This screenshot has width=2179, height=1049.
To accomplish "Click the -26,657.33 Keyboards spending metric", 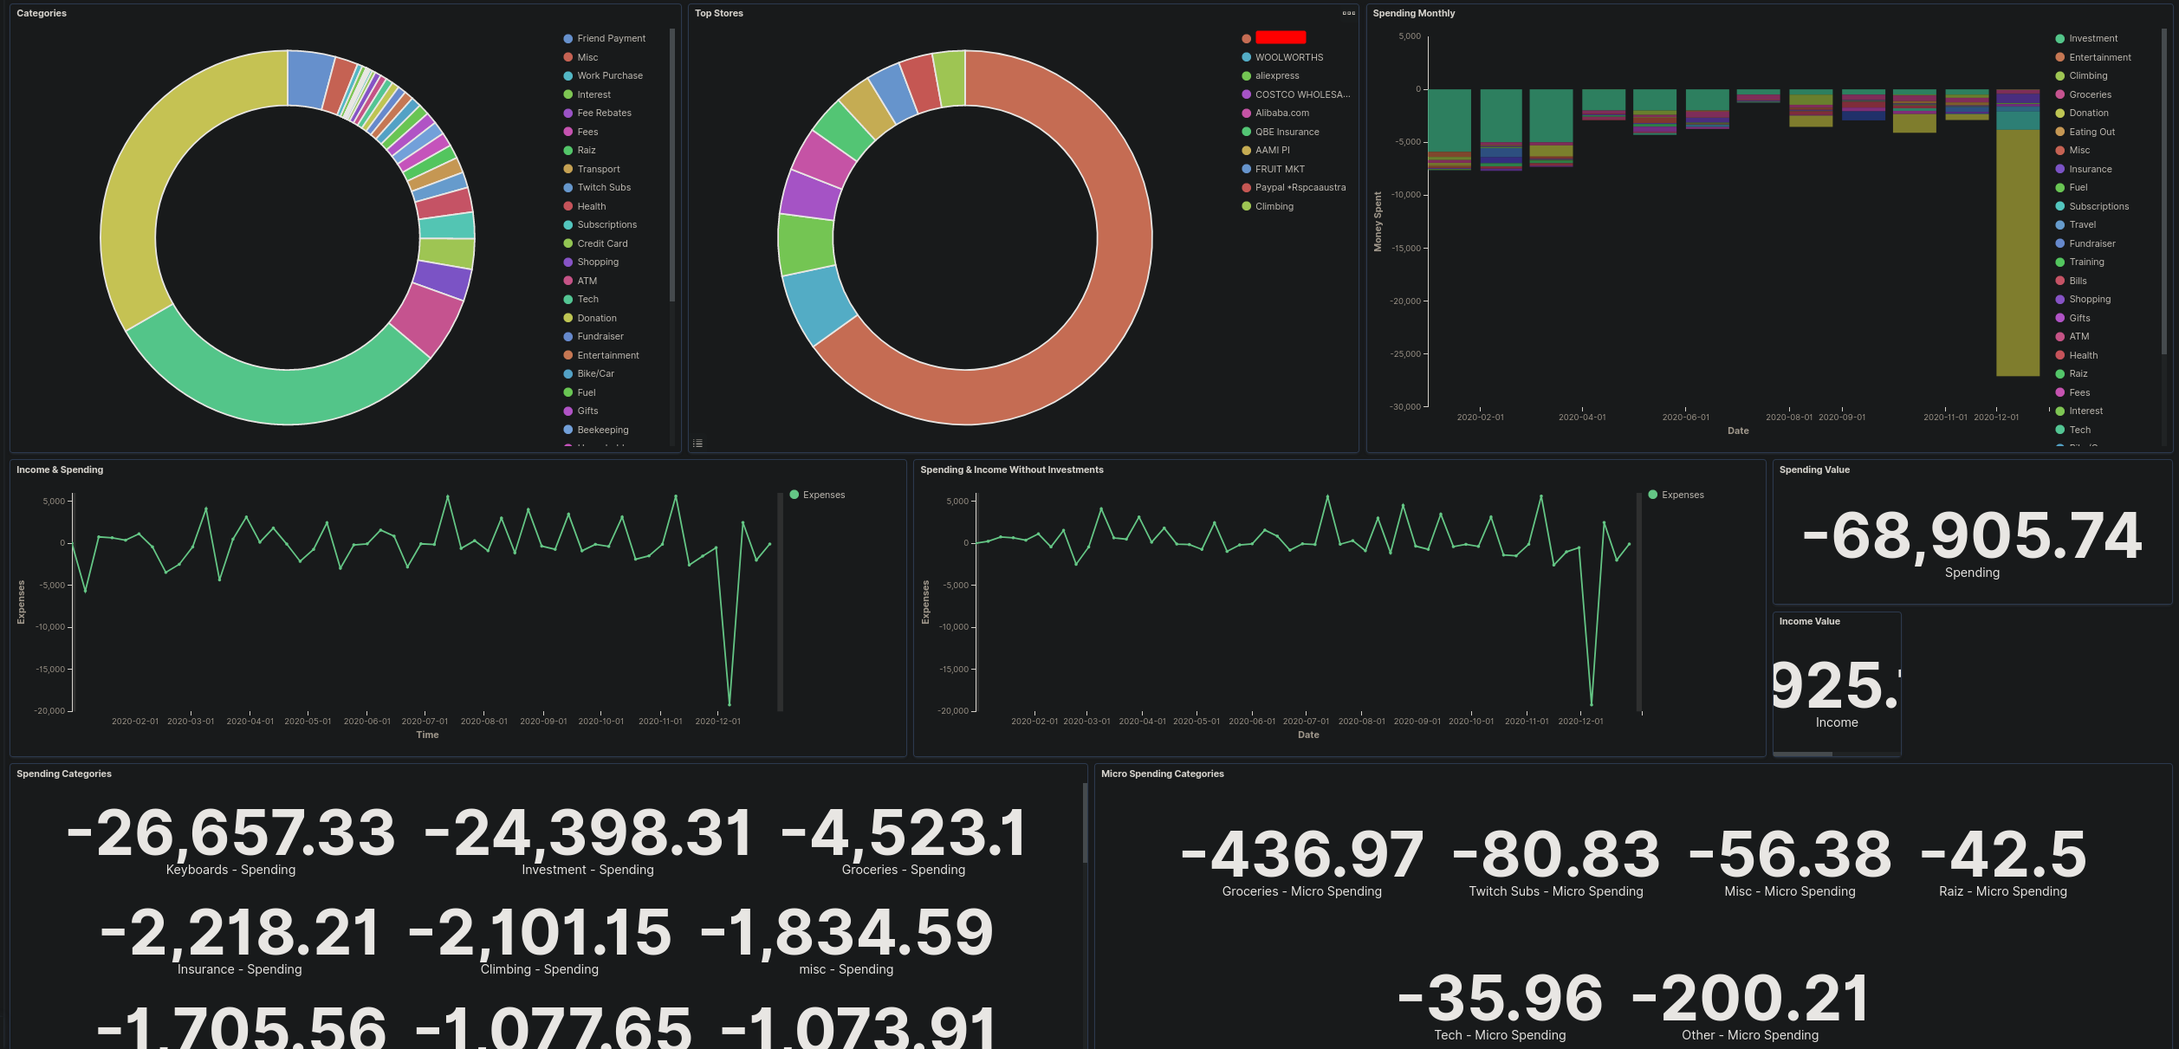I will (x=230, y=833).
